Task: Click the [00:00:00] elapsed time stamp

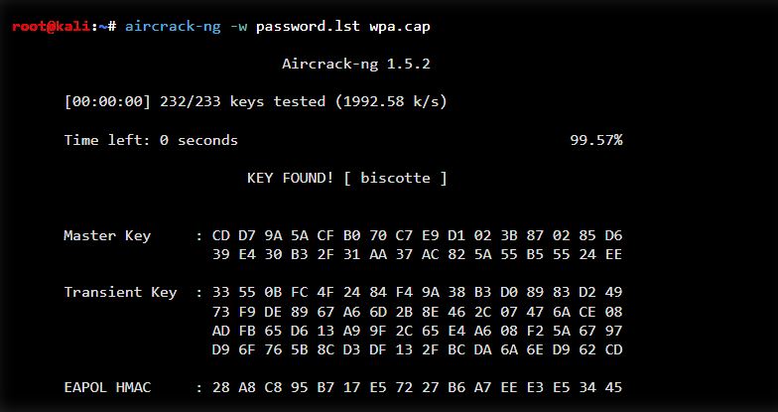Action: click(x=106, y=102)
